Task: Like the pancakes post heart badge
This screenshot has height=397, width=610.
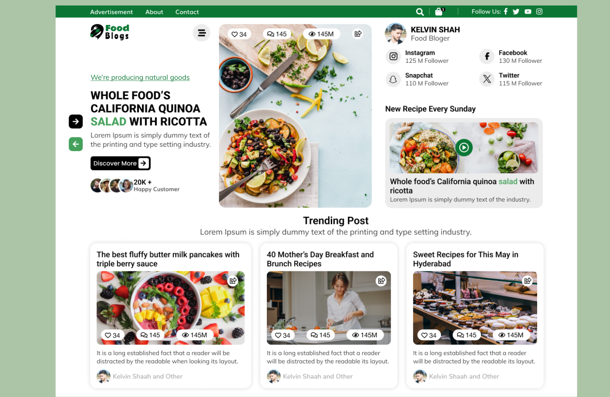Action: [x=113, y=335]
